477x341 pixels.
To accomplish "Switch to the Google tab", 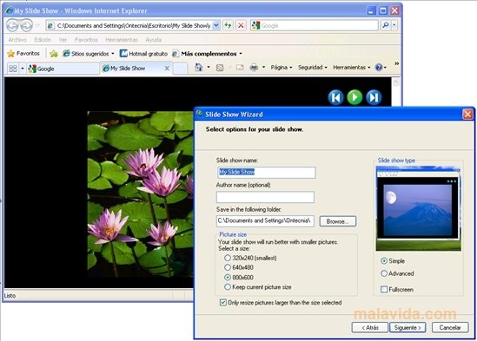I will [63, 69].
